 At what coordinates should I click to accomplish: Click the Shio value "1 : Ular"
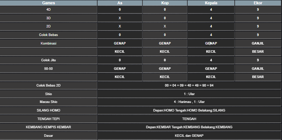(189, 94)
